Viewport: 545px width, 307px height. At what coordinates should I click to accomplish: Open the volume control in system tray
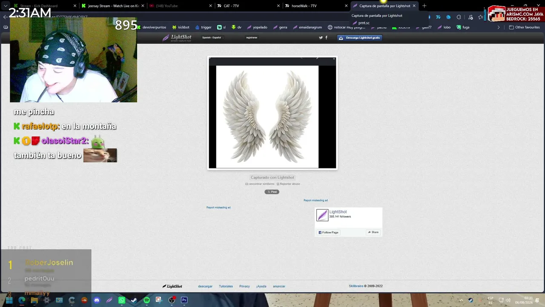(x=508, y=300)
